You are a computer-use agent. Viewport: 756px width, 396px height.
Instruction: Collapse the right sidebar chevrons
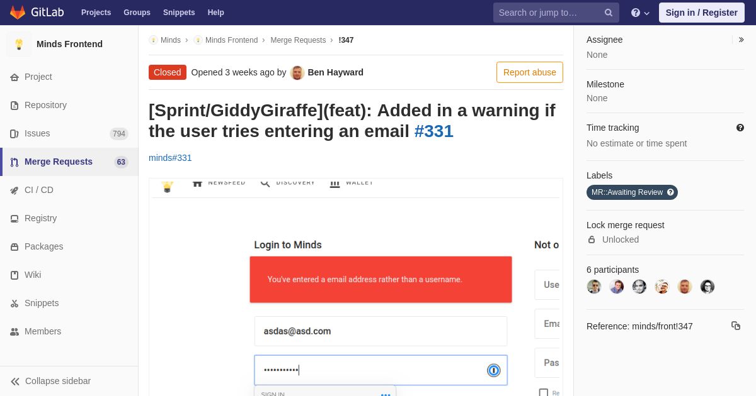[x=741, y=40]
